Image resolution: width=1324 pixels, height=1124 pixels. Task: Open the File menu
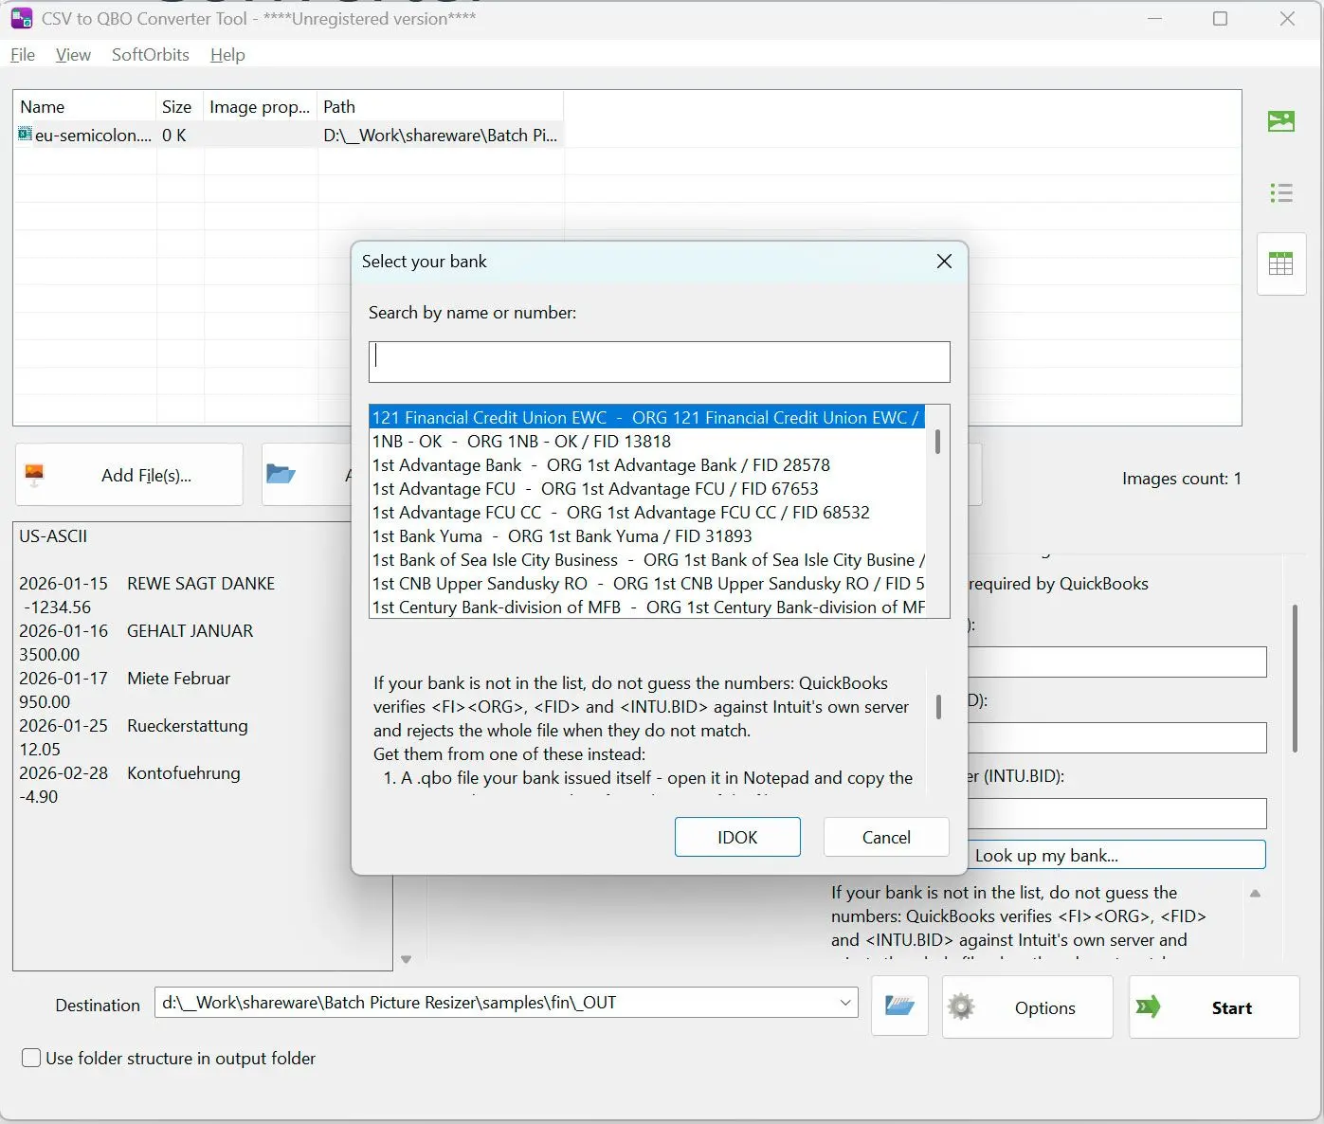pyautogui.click(x=23, y=55)
